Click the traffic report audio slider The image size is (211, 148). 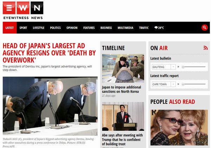(193, 84)
